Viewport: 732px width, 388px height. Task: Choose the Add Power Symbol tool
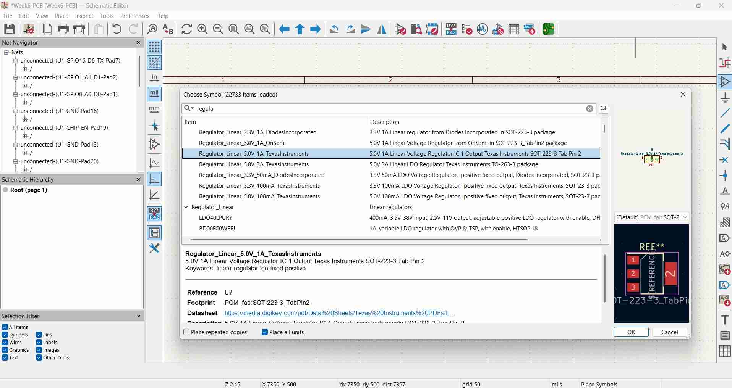725,97
